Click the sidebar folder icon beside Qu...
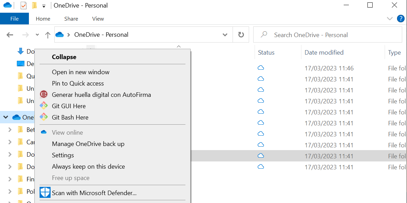The image size is (407, 203). (x=20, y=76)
